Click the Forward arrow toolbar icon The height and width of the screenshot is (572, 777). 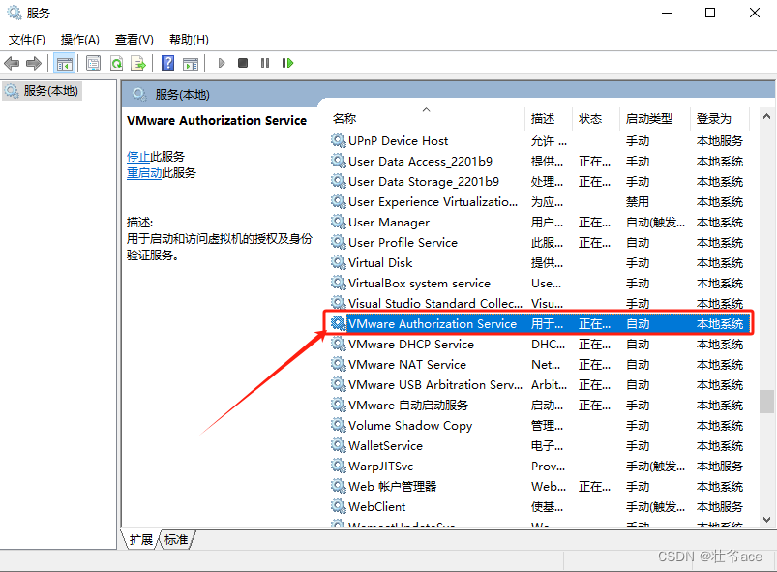(33, 64)
